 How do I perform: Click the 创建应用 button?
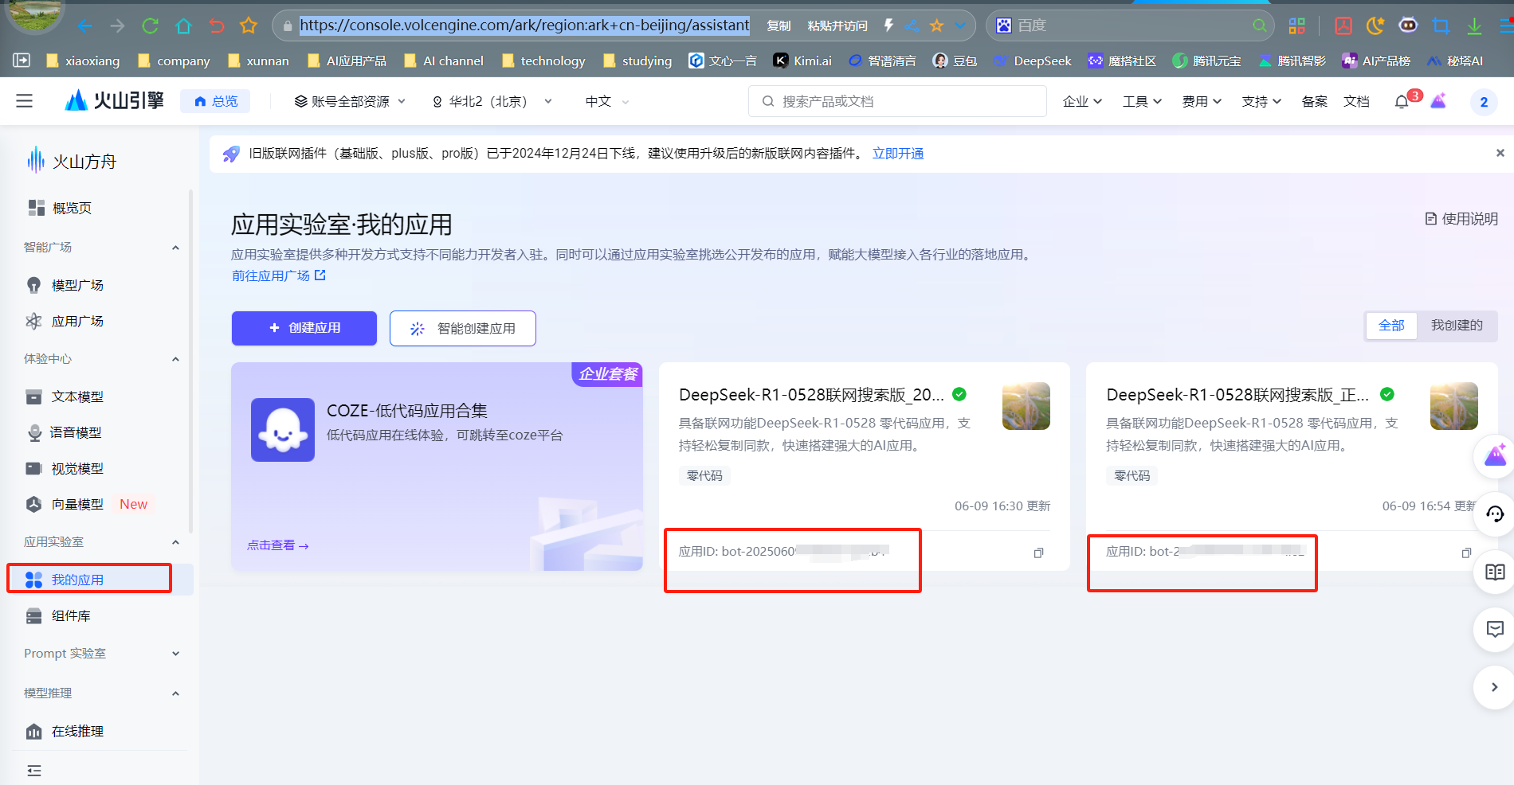[x=304, y=328]
